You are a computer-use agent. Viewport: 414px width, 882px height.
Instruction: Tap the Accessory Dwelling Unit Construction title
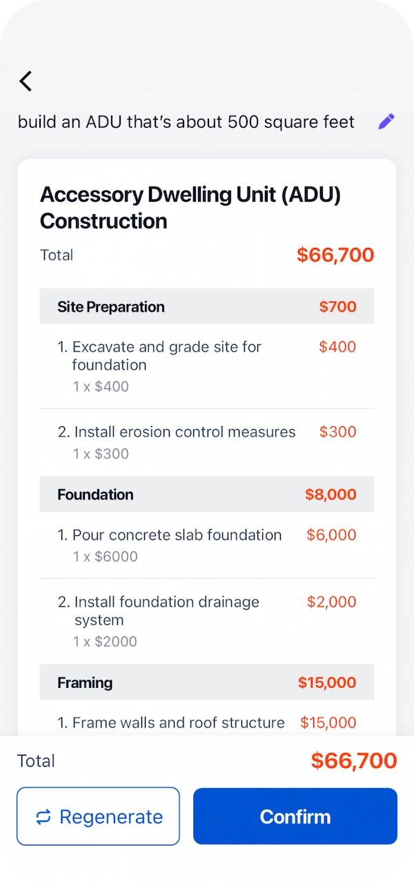click(190, 207)
